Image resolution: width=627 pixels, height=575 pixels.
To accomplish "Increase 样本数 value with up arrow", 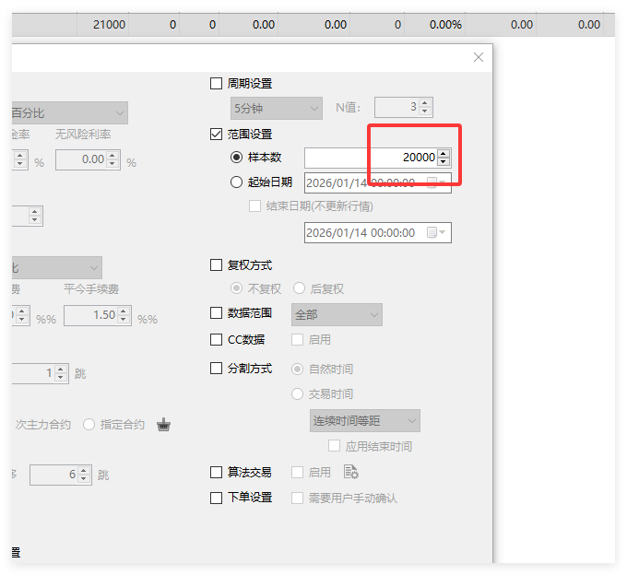I will [x=444, y=153].
